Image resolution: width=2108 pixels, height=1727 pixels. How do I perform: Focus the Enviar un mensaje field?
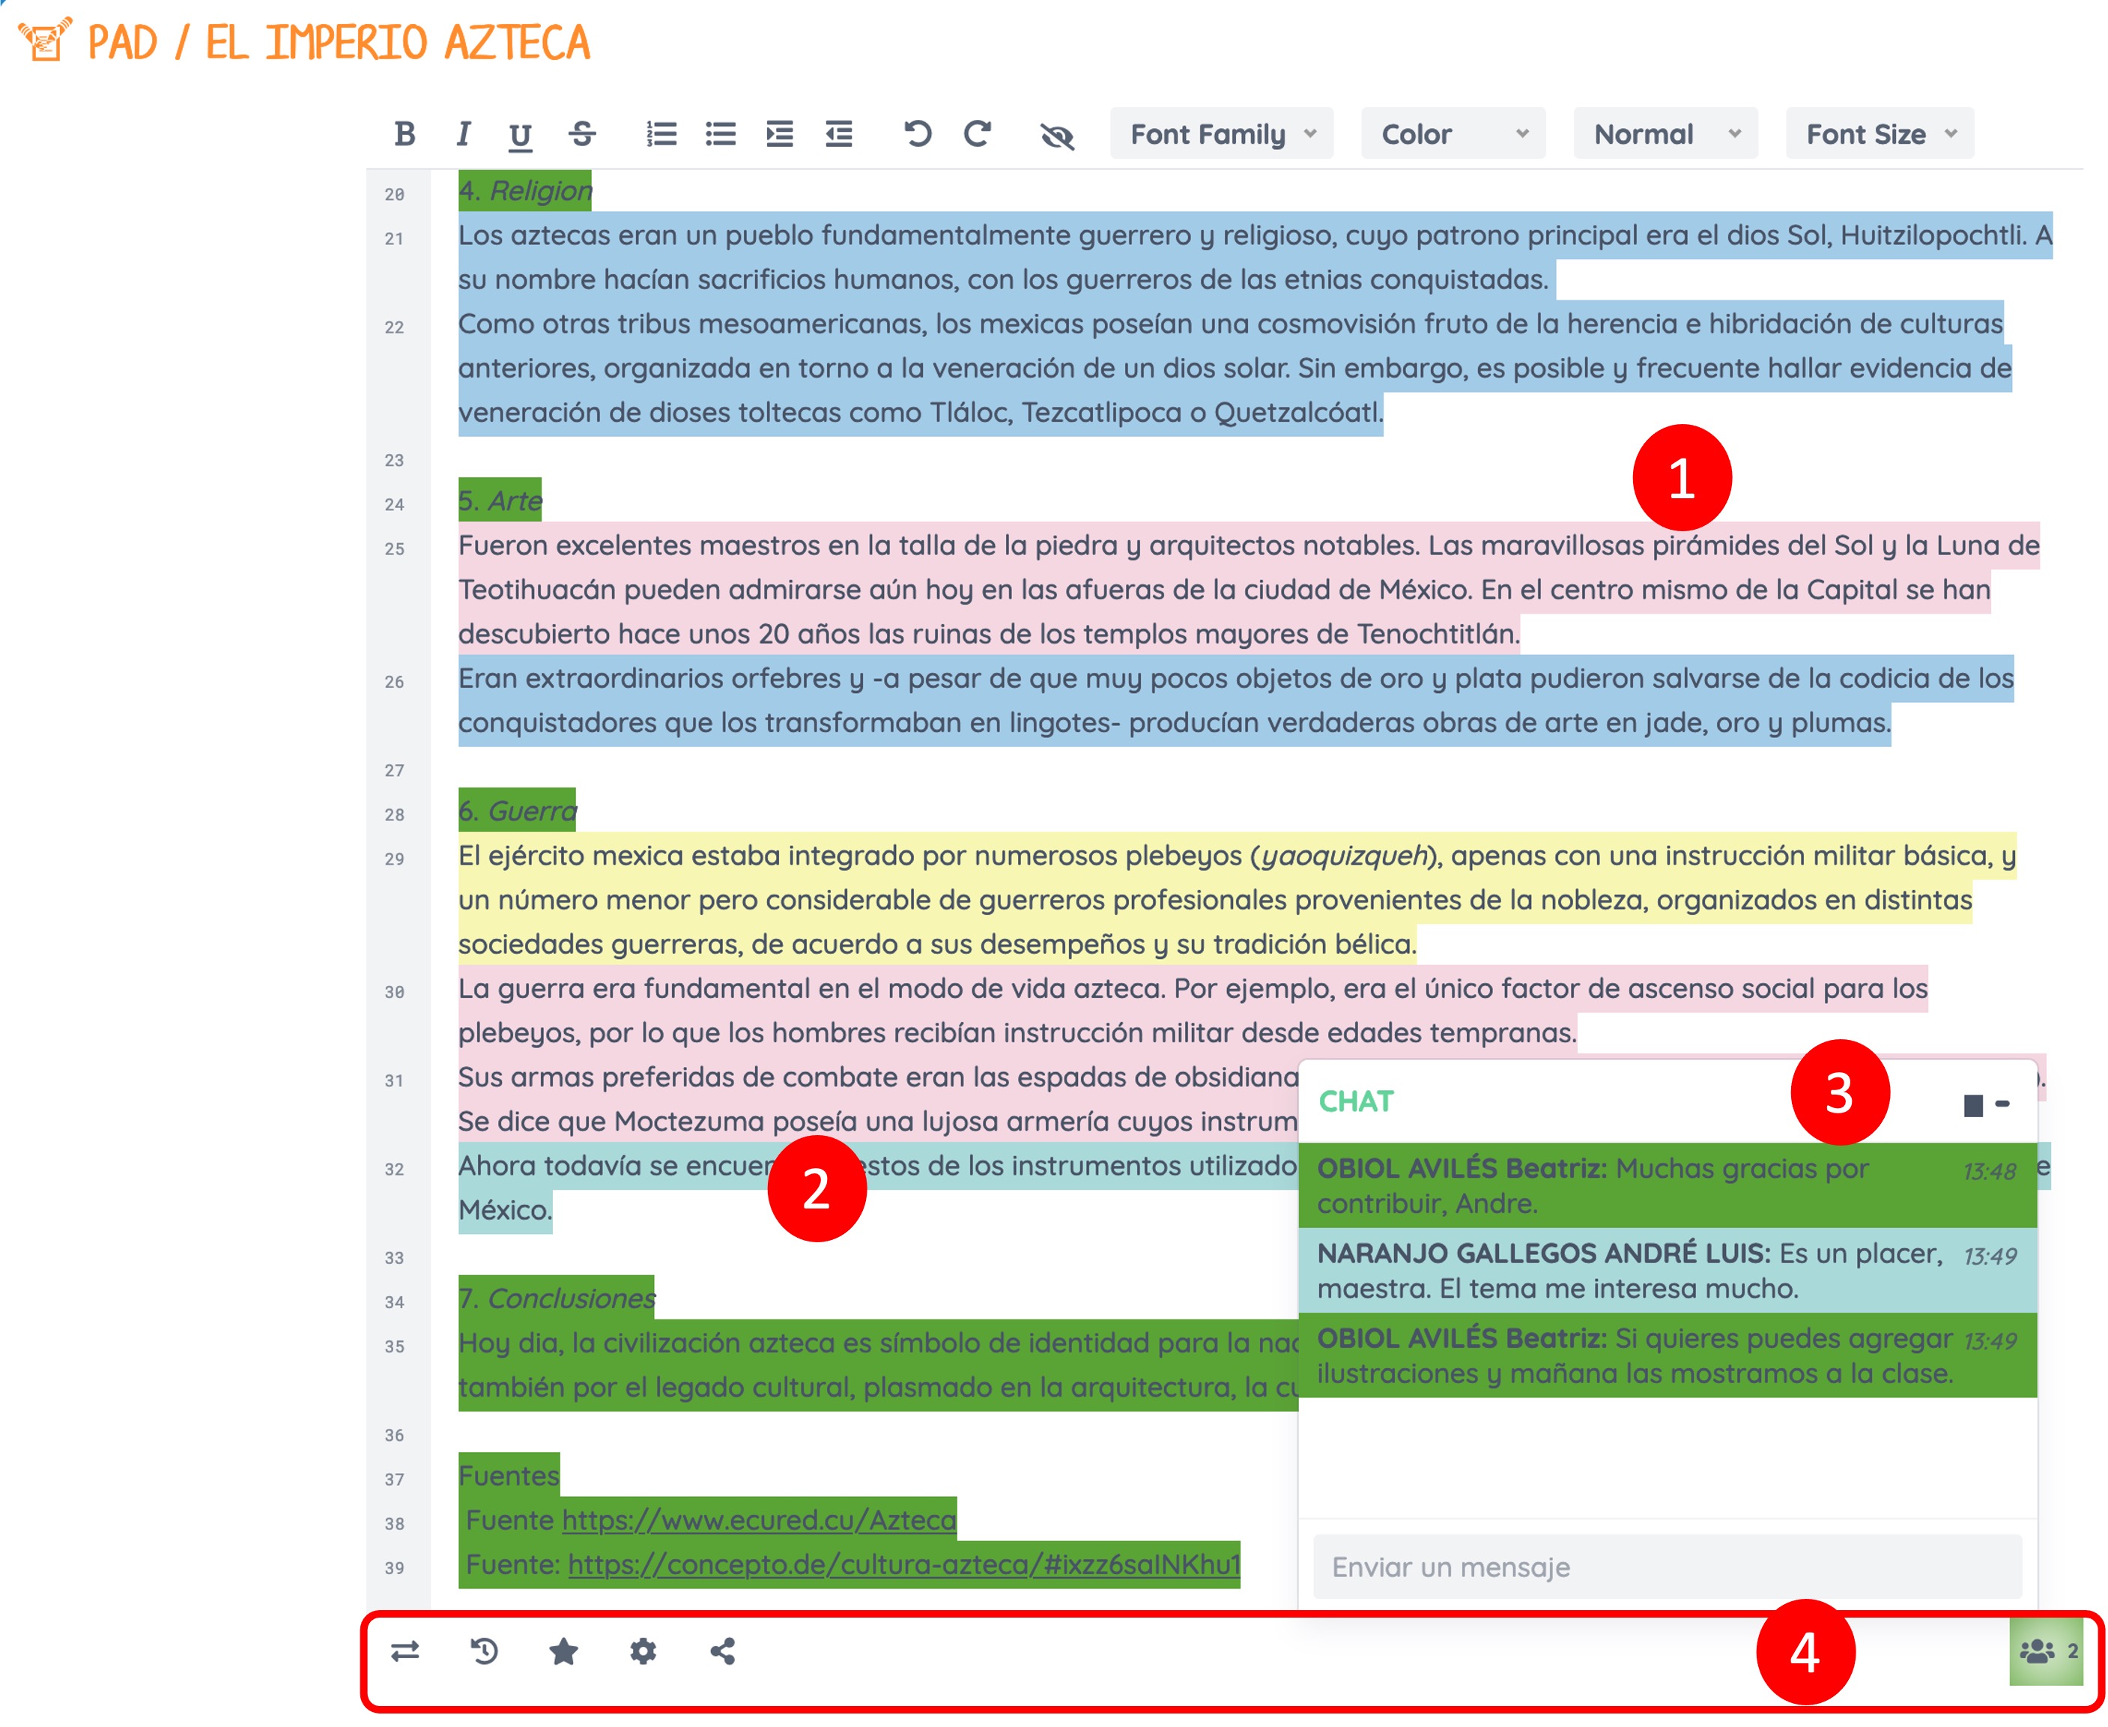click(x=1668, y=1567)
